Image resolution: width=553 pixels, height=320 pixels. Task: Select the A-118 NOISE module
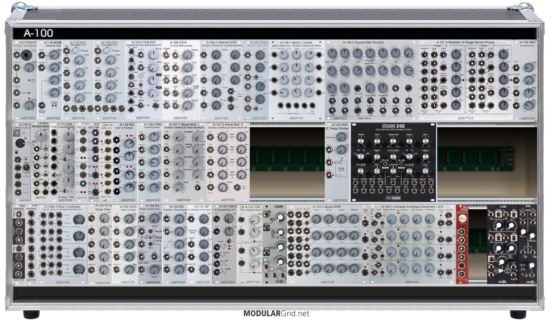point(50,80)
